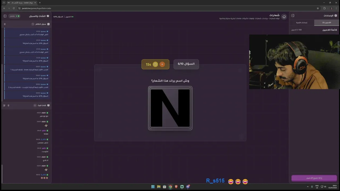Click the taskbar volume icon

(x=325, y=186)
